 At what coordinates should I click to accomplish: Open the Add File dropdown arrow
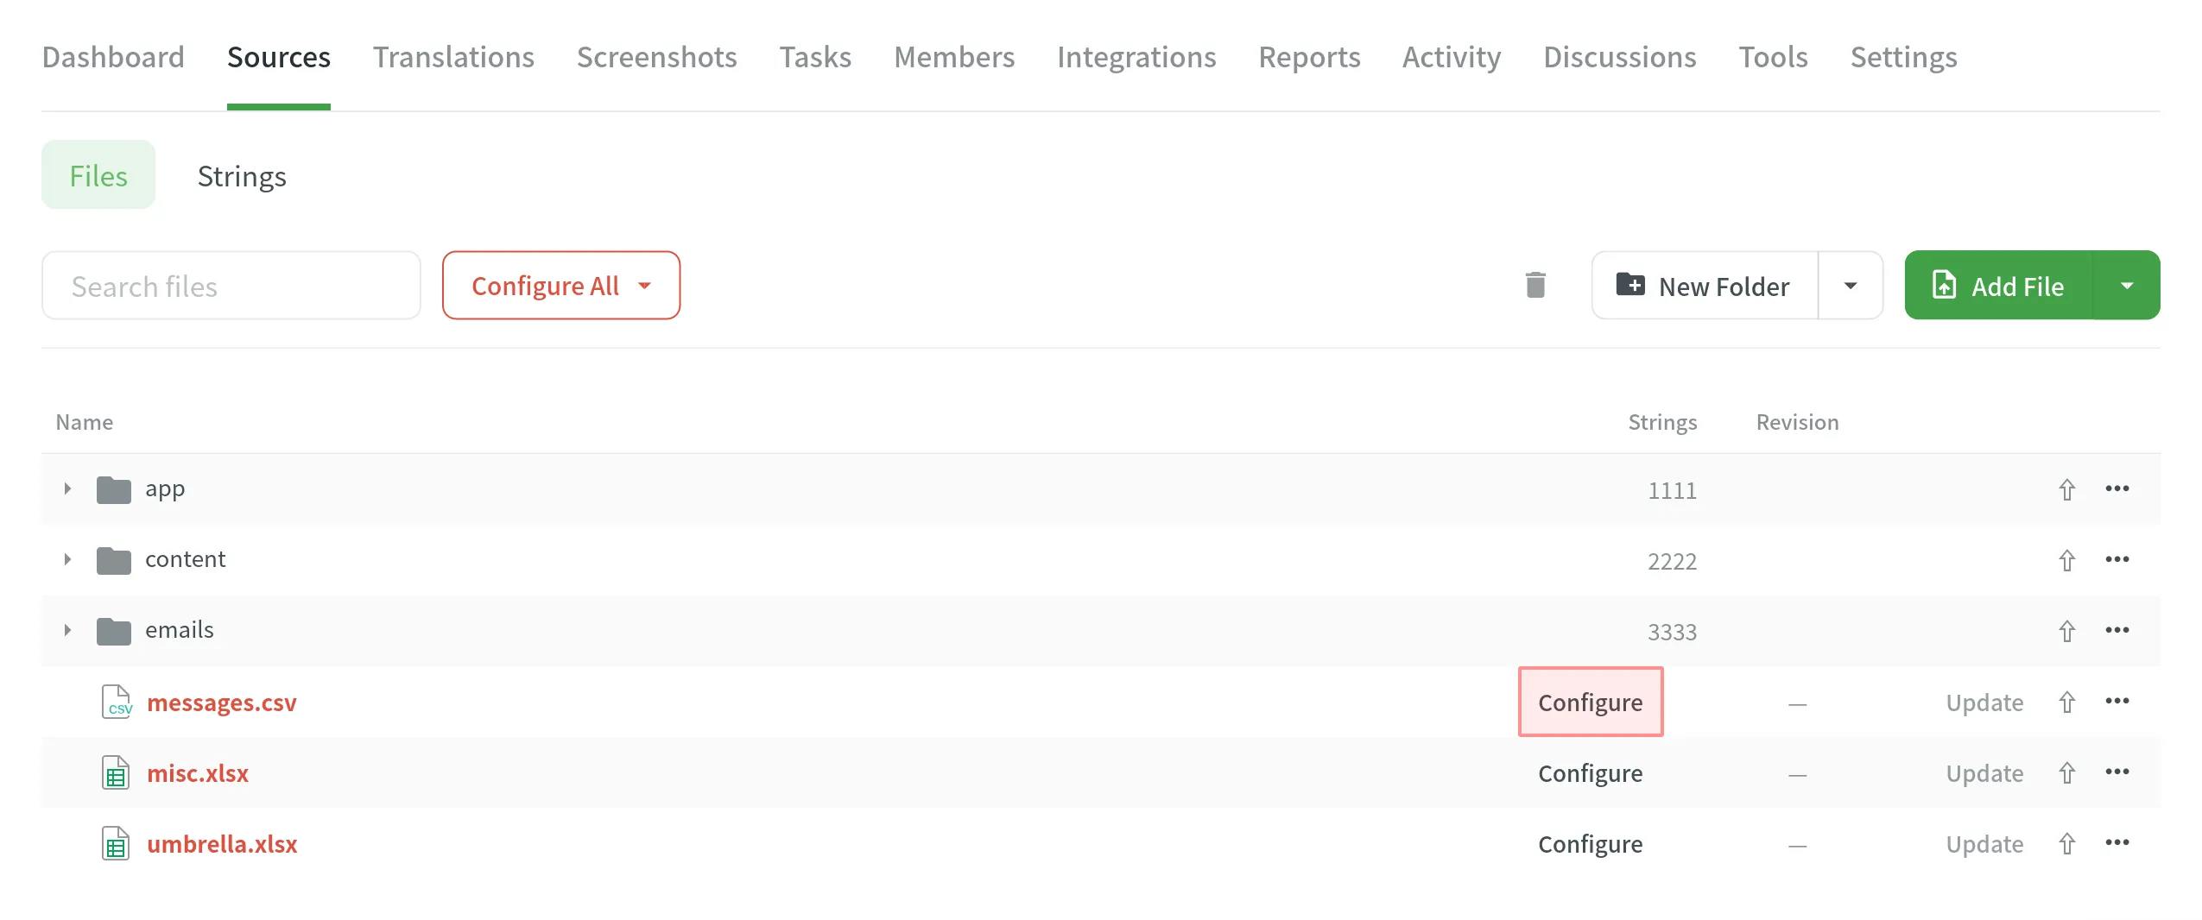click(x=2128, y=285)
